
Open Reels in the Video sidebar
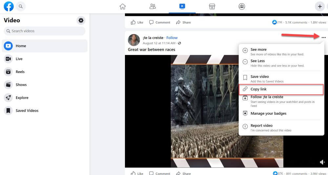pyautogui.click(x=45, y=72)
